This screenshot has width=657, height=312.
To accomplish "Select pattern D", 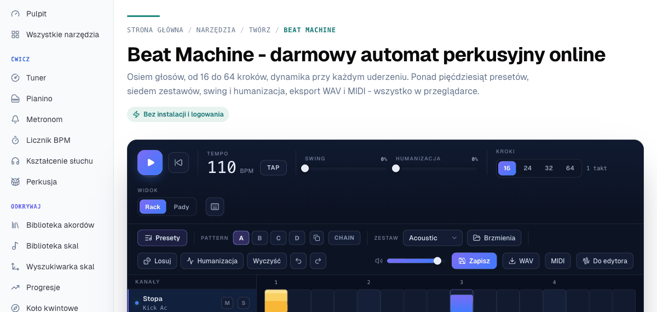I will (x=297, y=238).
